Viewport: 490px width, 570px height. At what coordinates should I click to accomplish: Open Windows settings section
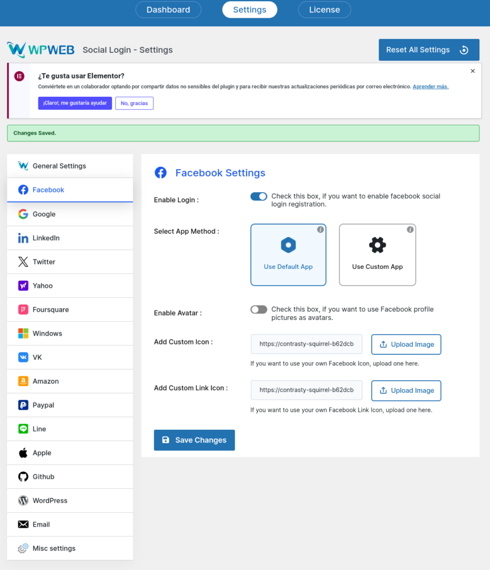pos(70,333)
